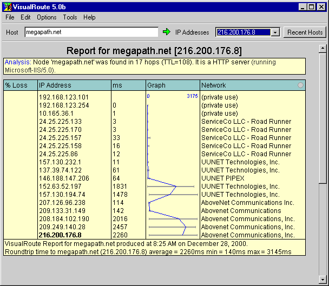329x286 pixels.
Task: Click the Abovenet Communications entry for 209.133.31.149
Action: (241, 211)
